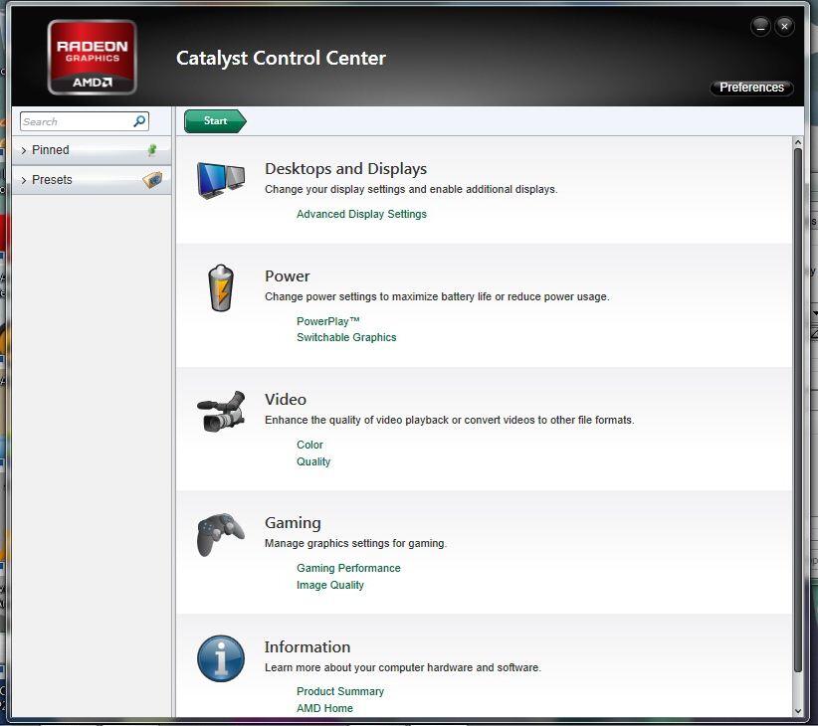Click the Presets icon in sidebar
Image resolution: width=818 pixels, height=726 pixels.
152,180
